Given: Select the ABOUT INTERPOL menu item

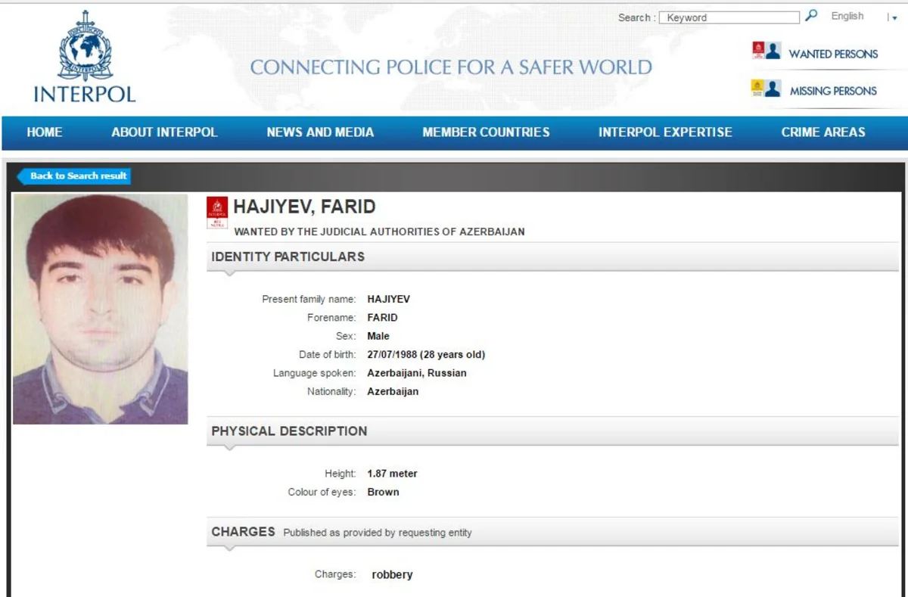Looking at the screenshot, I should pos(164,132).
